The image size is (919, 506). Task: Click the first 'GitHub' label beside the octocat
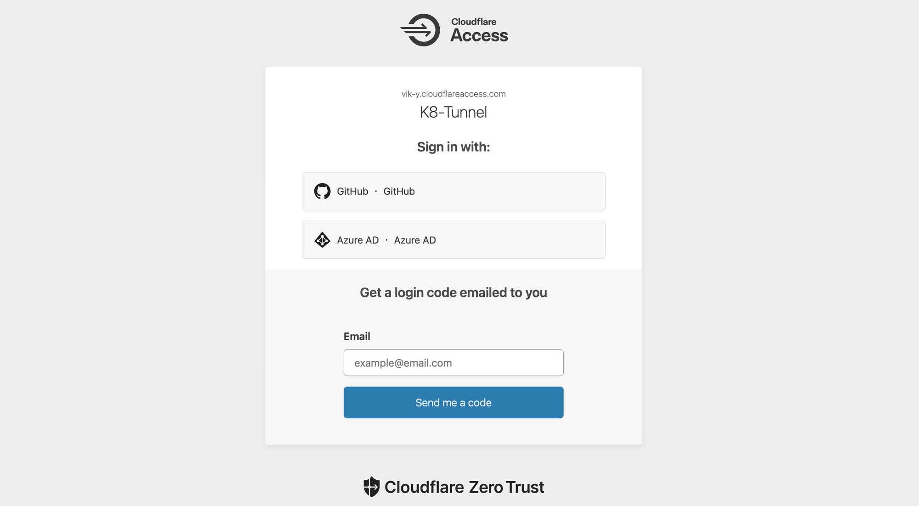tap(352, 191)
